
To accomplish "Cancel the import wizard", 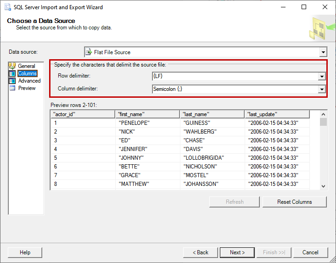I will [310, 252].
